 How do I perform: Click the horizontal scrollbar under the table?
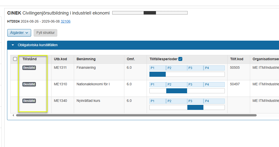[x=136, y=115]
